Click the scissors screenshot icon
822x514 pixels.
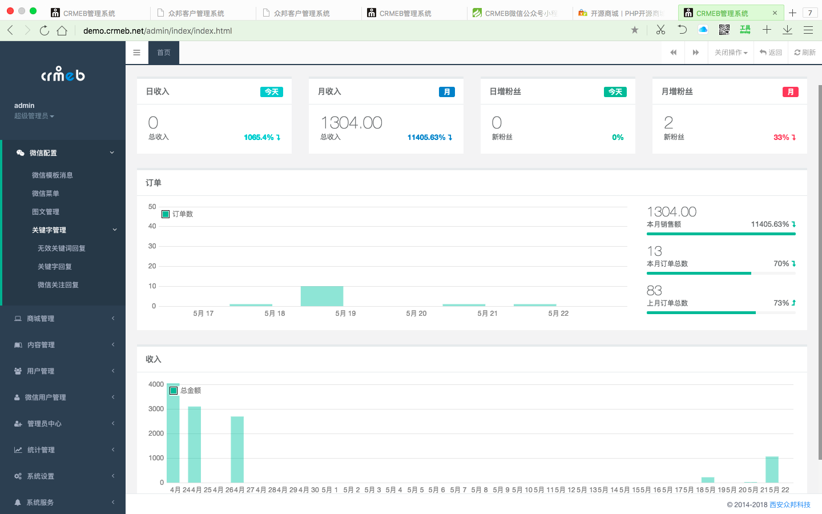point(660,30)
